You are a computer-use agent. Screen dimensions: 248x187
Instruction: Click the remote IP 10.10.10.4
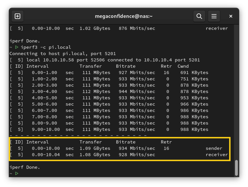tap(158, 60)
